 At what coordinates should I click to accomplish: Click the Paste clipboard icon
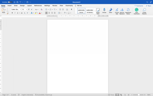[3, 10]
